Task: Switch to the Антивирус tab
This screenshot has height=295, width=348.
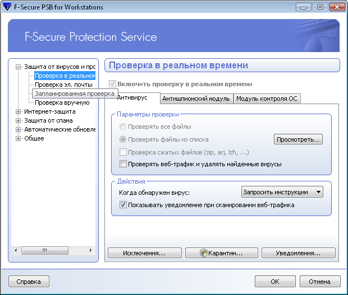Action: 132,98
